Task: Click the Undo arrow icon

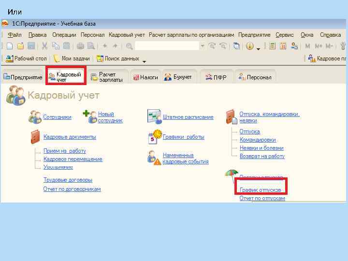Action: tap(105, 46)
